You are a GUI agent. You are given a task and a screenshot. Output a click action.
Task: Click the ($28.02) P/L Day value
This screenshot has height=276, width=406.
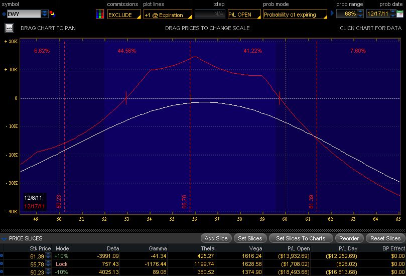pyautogui.click(x=346, y=264)
